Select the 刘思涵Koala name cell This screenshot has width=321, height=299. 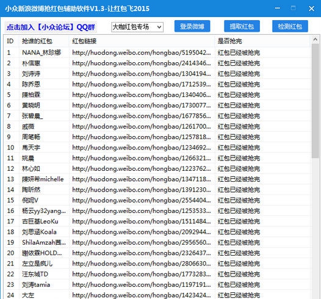(x=39, y=232)
